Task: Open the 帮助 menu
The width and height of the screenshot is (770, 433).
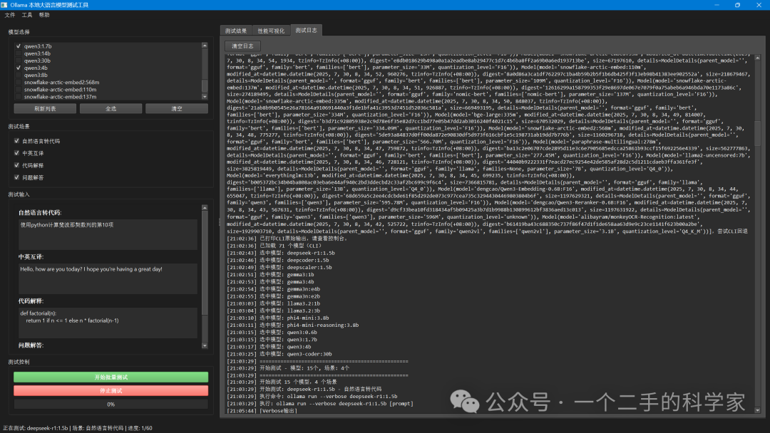Action: click(x=44, y=15)
